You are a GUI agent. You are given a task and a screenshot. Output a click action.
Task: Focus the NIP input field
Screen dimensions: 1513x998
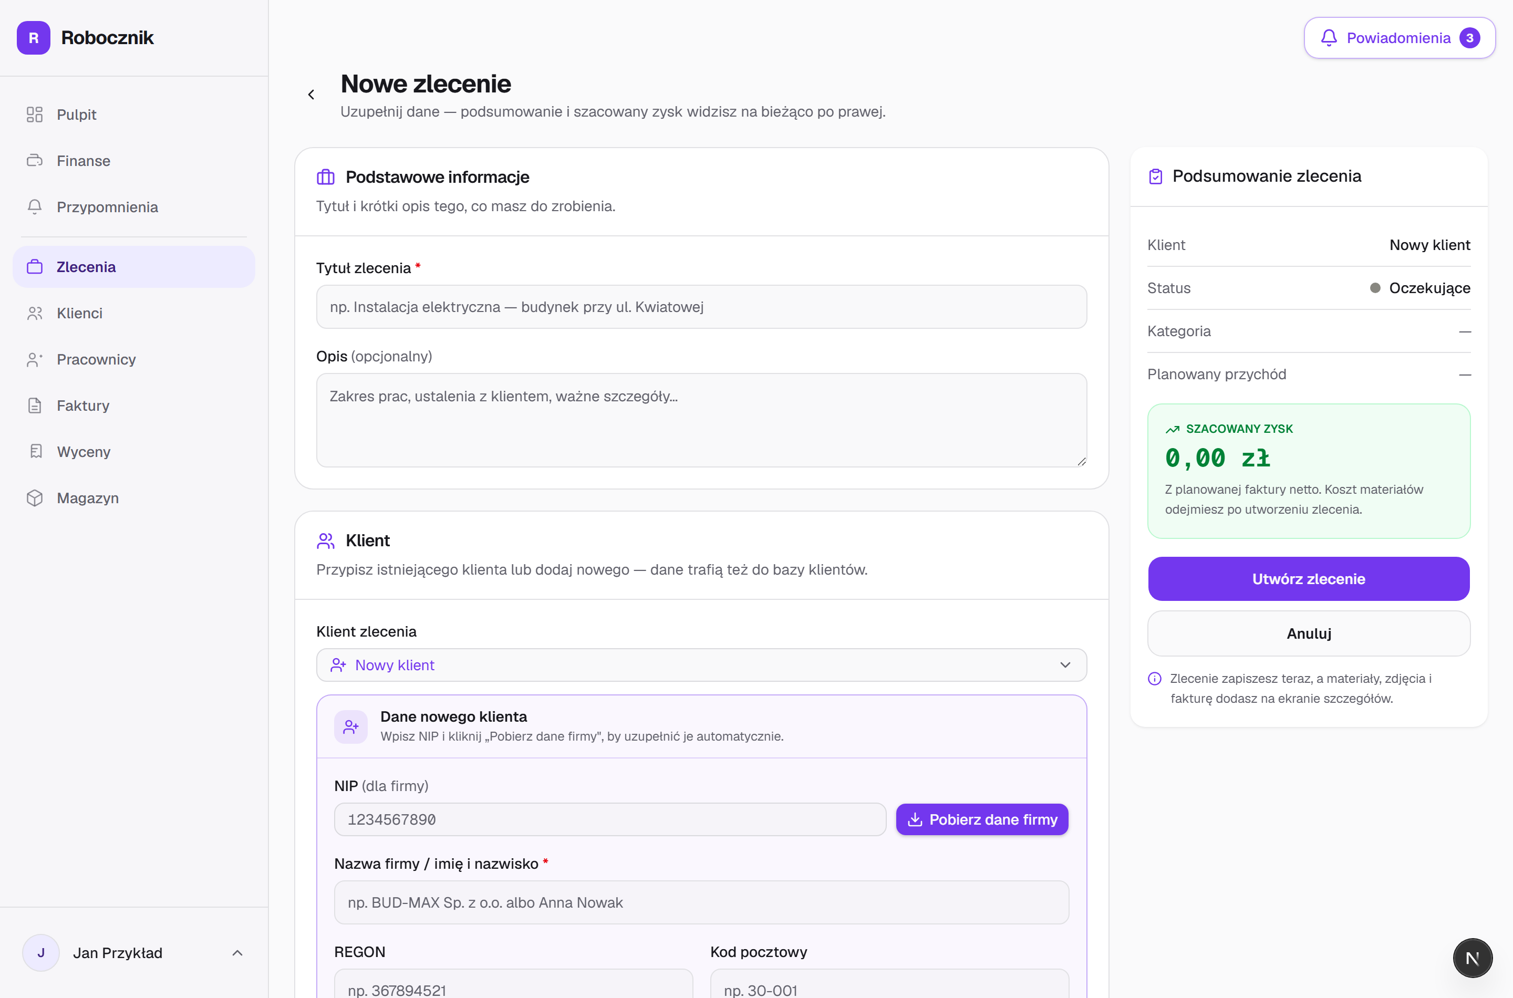(x=610, y=820)
